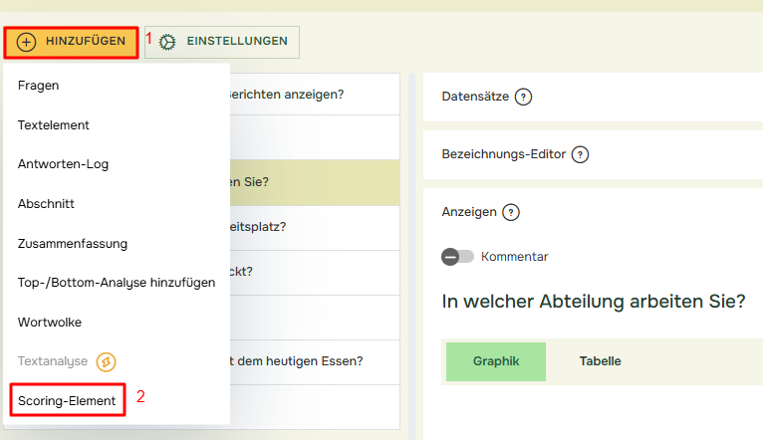Screen dimensions: 763x440
Task: Select Fragen from the add menu
Action: 39,86
